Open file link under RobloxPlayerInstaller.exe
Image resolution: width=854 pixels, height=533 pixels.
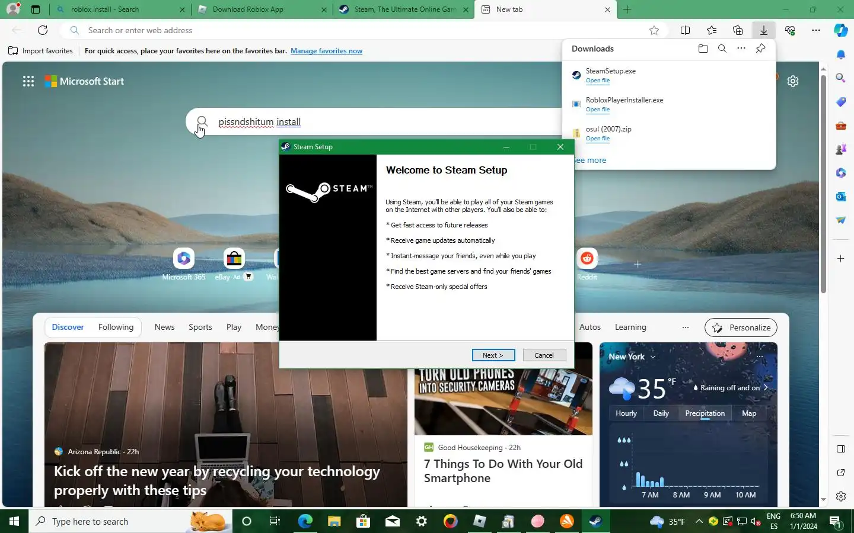coord(597,110)
